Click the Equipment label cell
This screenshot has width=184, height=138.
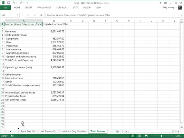(24, 39)
